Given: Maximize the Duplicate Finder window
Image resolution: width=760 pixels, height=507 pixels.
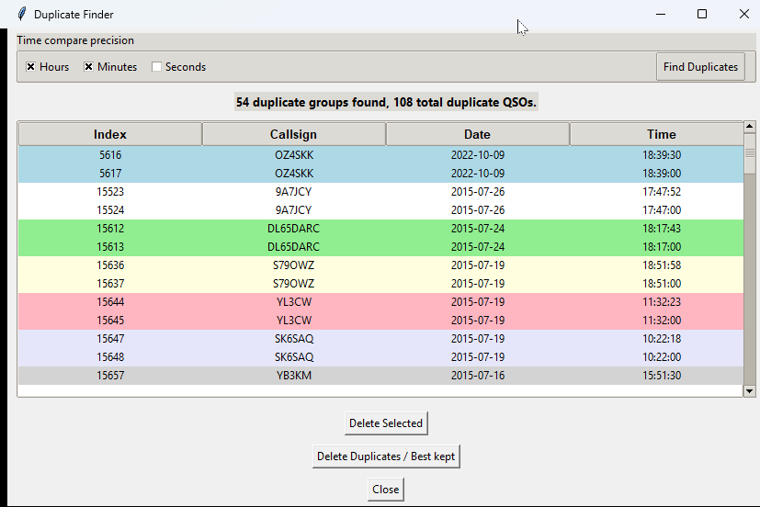Looking at the screenshot, I should tap(702, 14).
